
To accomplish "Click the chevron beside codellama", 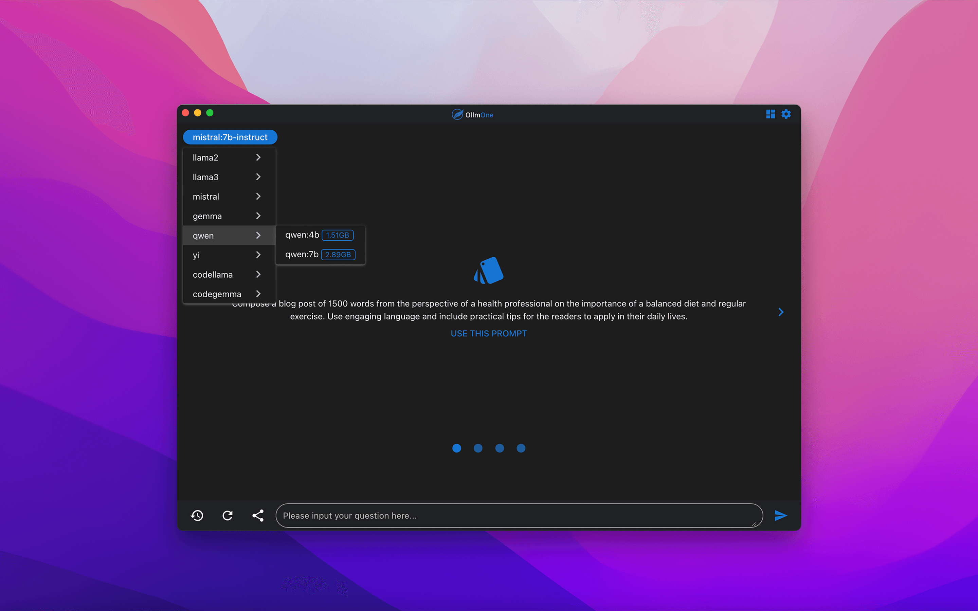I will click(258, 274).
